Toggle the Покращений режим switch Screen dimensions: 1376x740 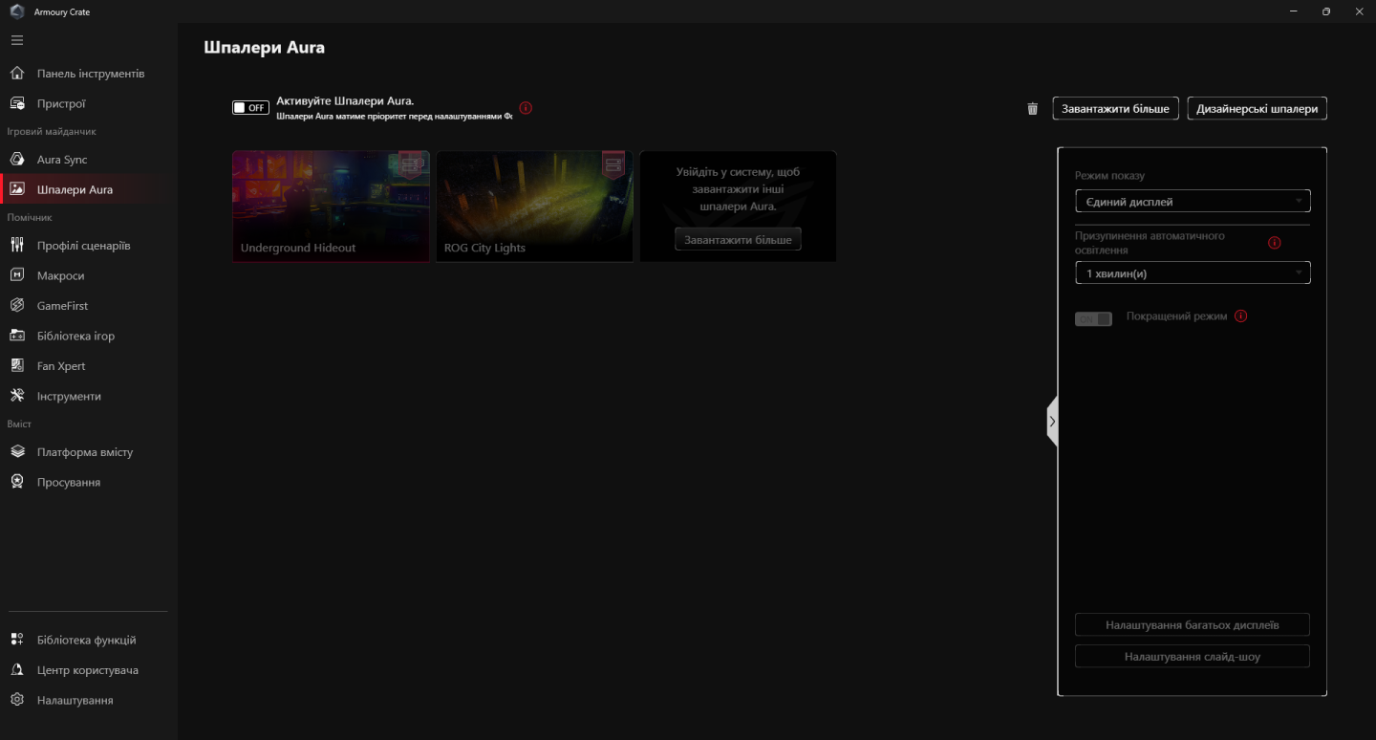click(1093, 318)
